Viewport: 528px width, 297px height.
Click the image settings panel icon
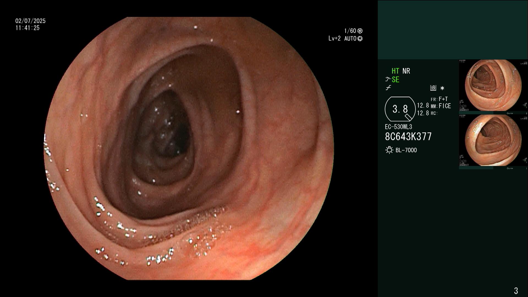coord(433,88)
